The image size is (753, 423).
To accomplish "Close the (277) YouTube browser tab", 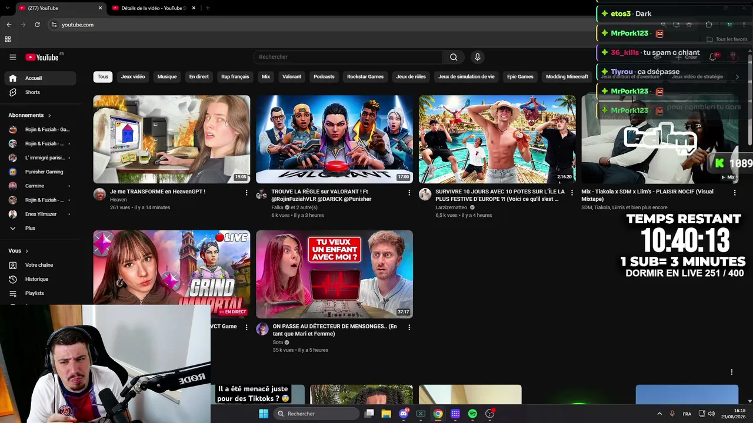I will tap(100, 8).
